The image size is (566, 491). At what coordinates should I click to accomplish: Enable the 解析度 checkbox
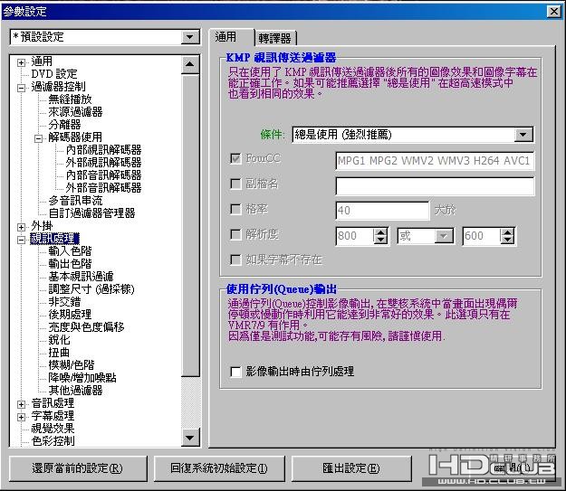235,235
